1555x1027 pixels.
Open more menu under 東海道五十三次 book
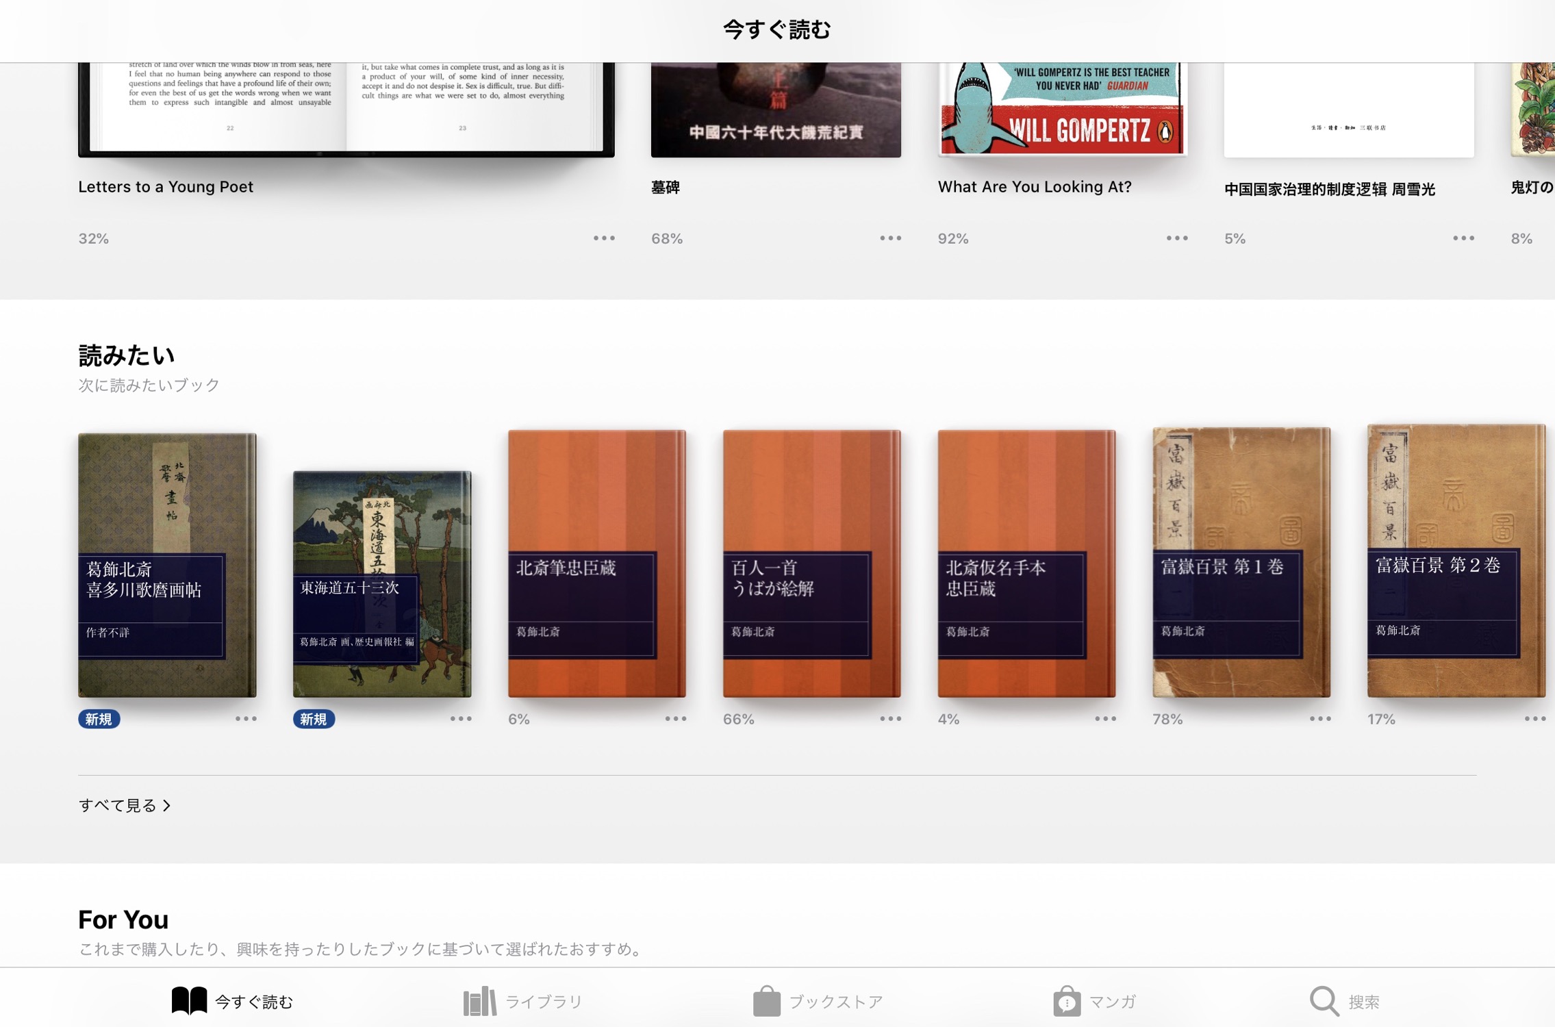coord(461,719)
